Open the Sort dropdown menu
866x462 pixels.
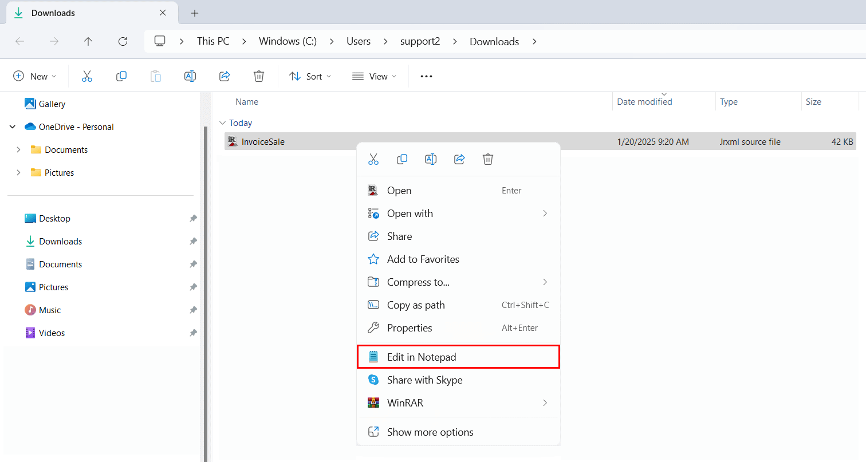pyautogui.click(x=310, y=76)
